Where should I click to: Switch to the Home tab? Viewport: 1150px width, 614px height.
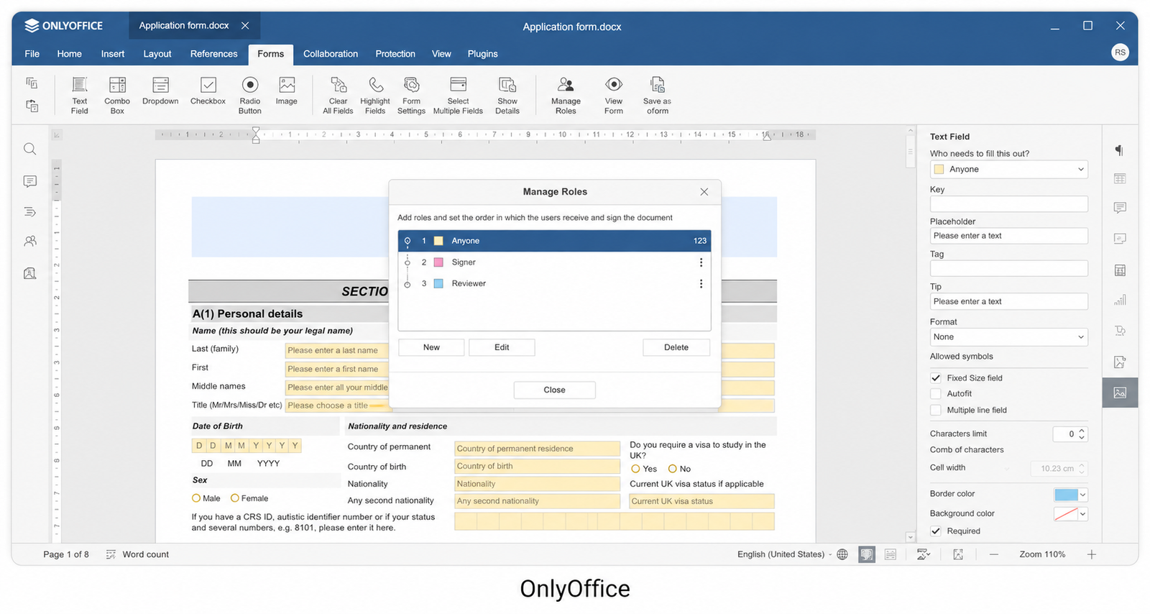coord(70,53)
